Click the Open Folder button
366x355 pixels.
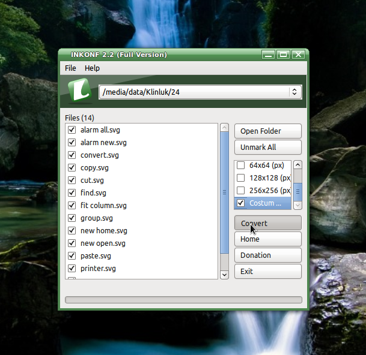point(268,131)
